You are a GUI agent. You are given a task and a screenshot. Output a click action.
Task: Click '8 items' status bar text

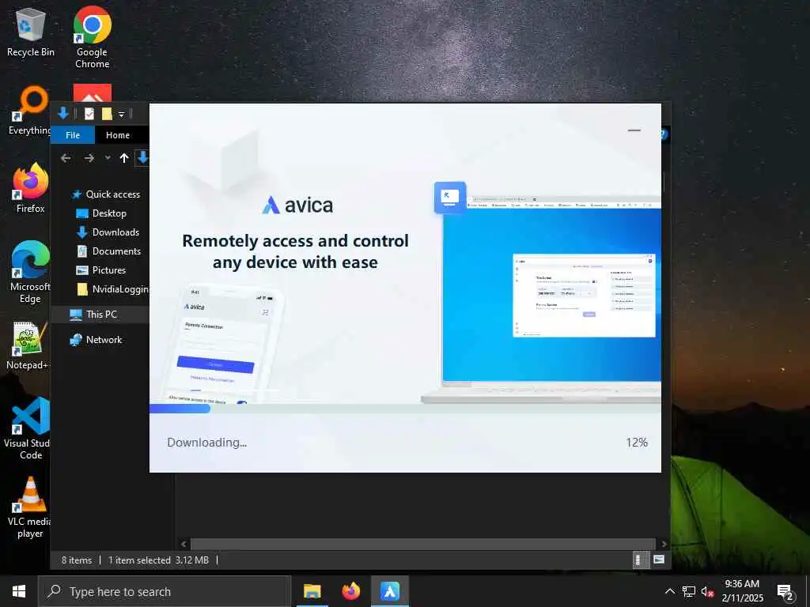pos(77,560)
